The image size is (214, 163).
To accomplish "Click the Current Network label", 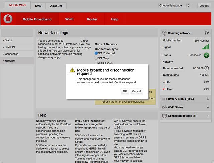I will [106, 44].
